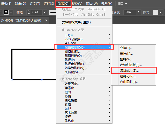Open the 画笔描边 submenu

84,100
